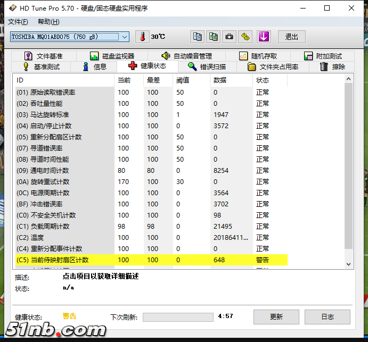Switch to the 文件夹占用率 tab
This screenshot has width=368, height=342.
[x=273, y=67]
